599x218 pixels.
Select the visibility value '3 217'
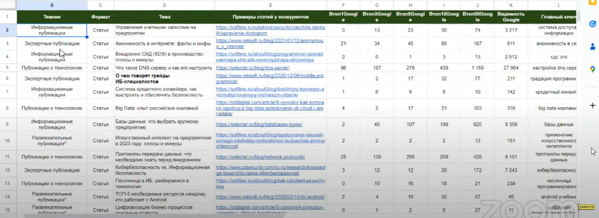[x=511, y=30]
